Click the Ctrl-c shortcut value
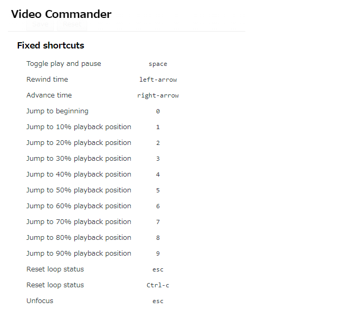363x311 pixels. [158, 285]
